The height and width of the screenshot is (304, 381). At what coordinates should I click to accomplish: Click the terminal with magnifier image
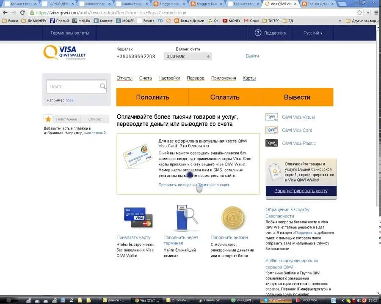187,217
